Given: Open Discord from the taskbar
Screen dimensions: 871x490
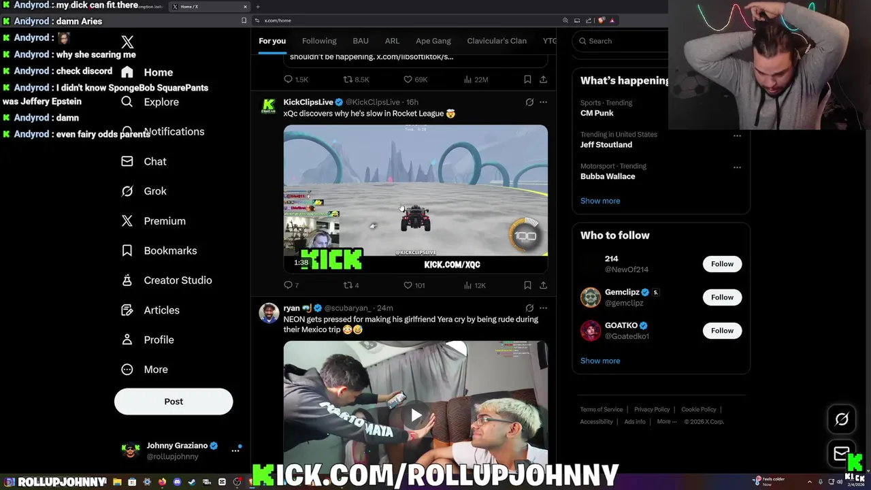Looking at the screenshot, I should (x=177, y=482).
